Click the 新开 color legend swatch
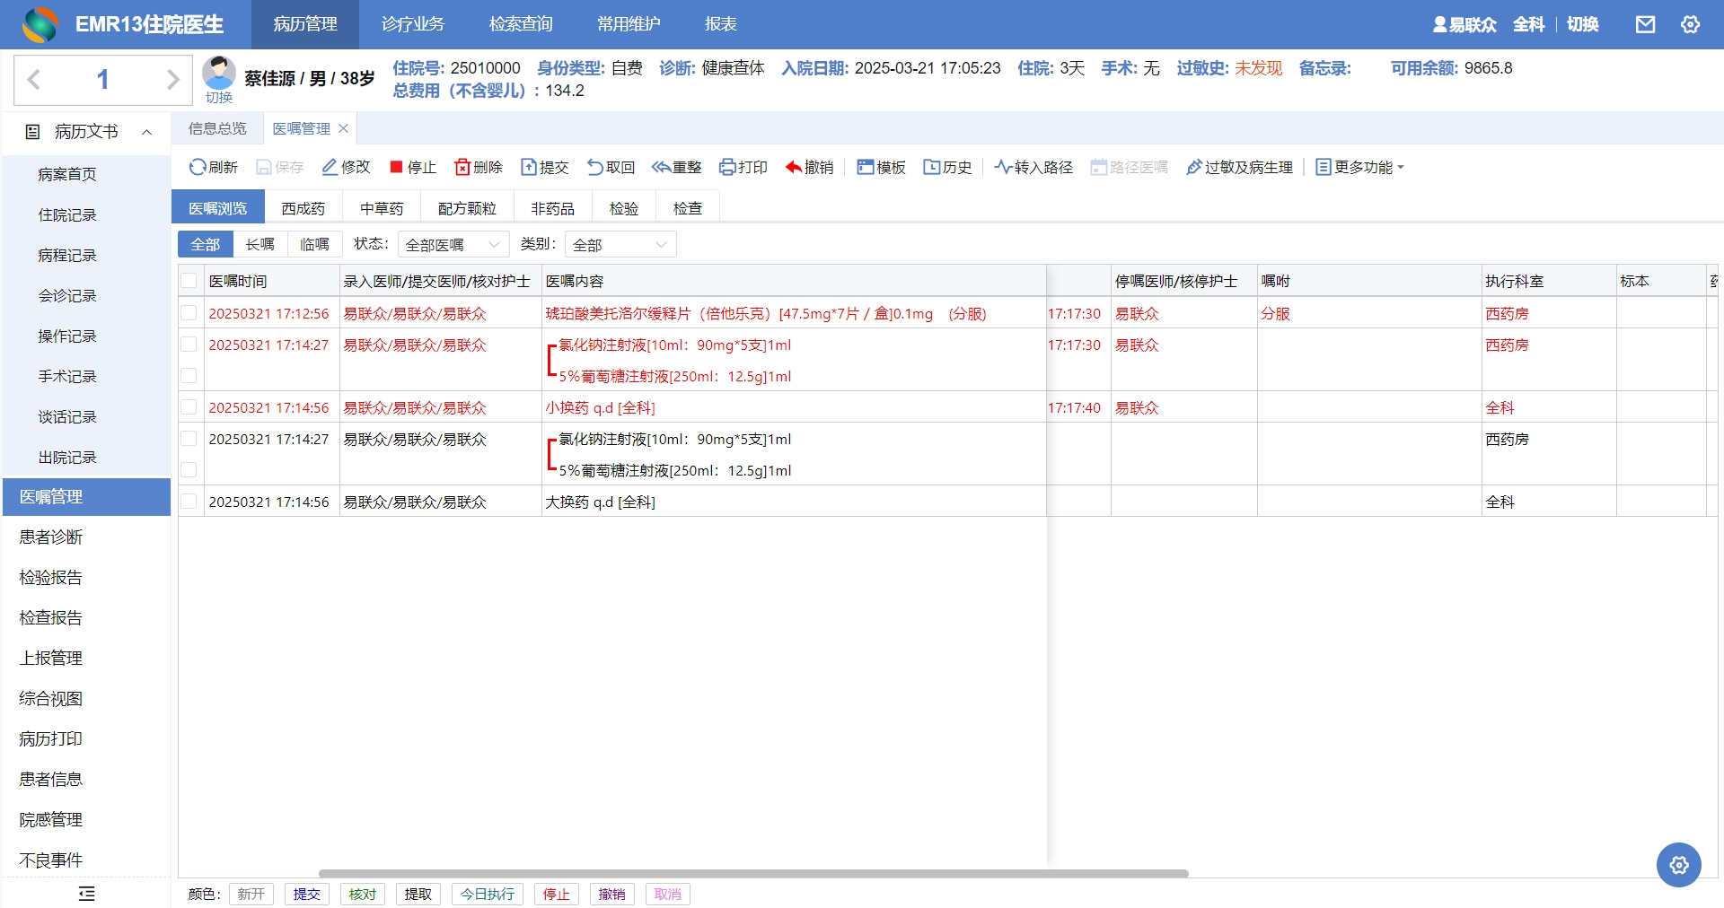The height and width of the screenshot is (908, 1724). [x=251, y=894]
